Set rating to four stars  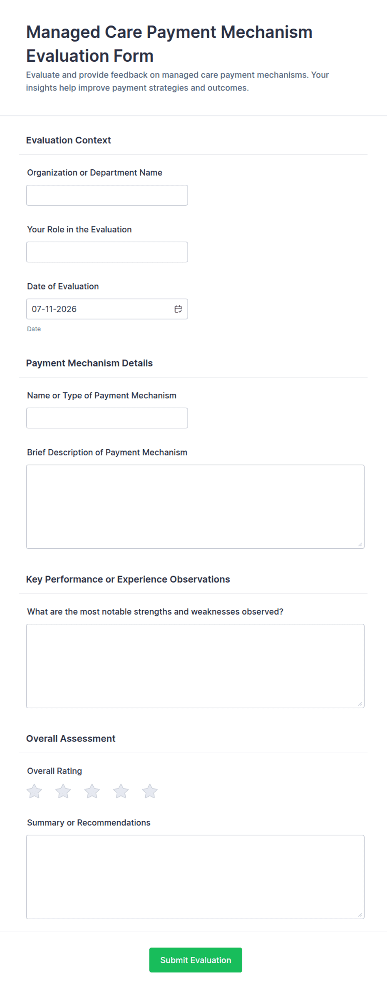click(x=121, y=791)
